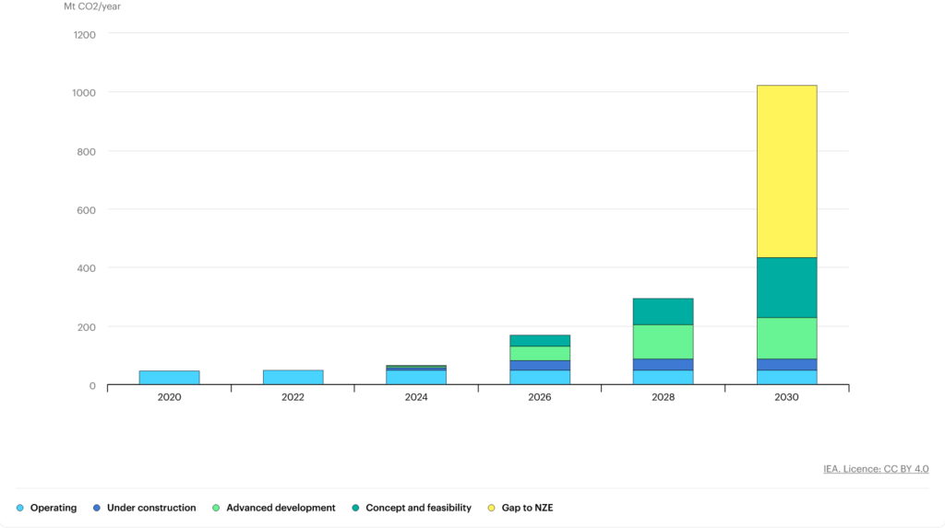Image resolution: width=945 pixels, height=528 pixels.
Task: Click the 1000 y-axis tick label
Action: (84, 92)
